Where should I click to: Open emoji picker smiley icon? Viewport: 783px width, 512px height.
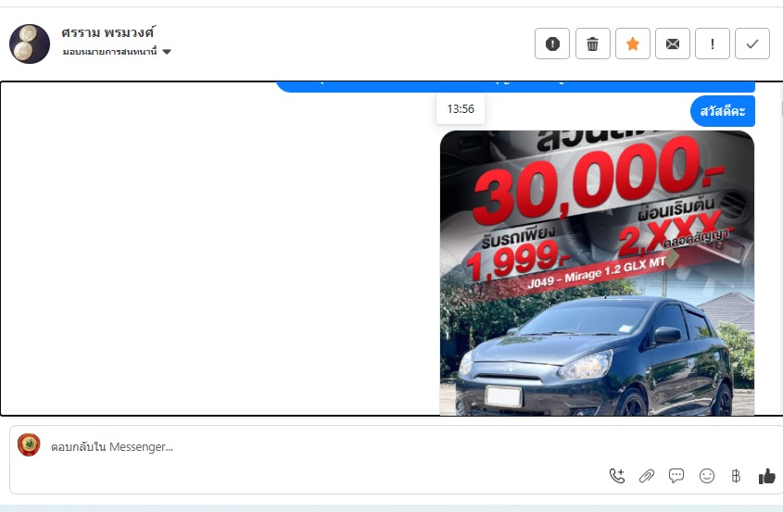point(707,476)
